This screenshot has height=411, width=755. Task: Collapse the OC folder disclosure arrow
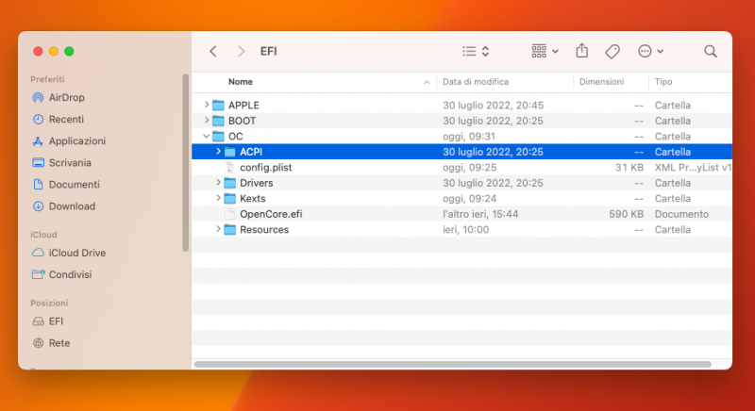pos(207,136)
